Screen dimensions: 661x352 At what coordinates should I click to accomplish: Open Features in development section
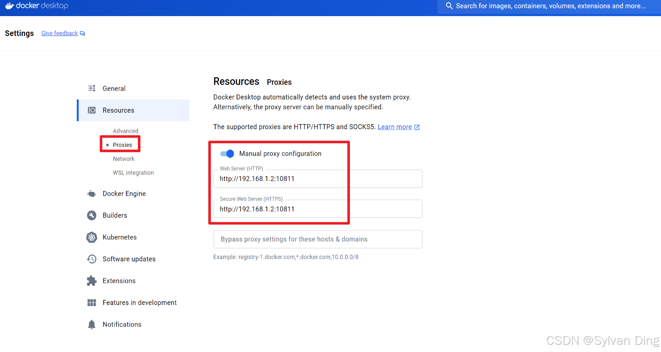tap(133, 302)
